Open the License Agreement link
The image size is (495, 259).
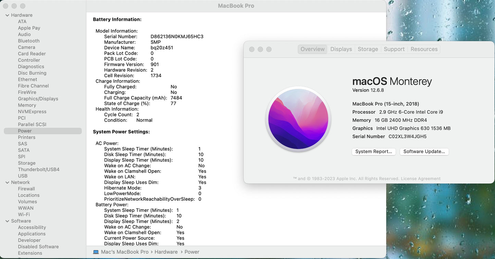(421, 179)
